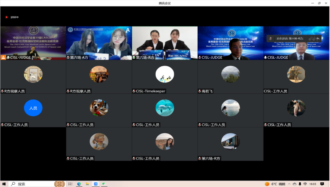Click muted mic icon under the cartoon boy avatar

pos(68,158)
